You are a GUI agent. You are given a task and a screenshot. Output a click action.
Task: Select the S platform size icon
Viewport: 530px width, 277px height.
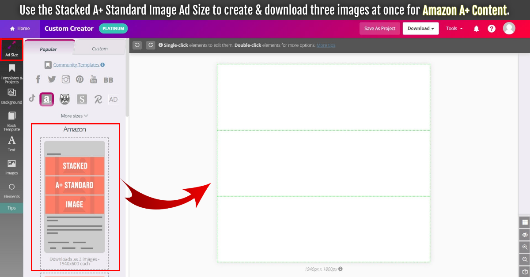(x=82, y=99)
